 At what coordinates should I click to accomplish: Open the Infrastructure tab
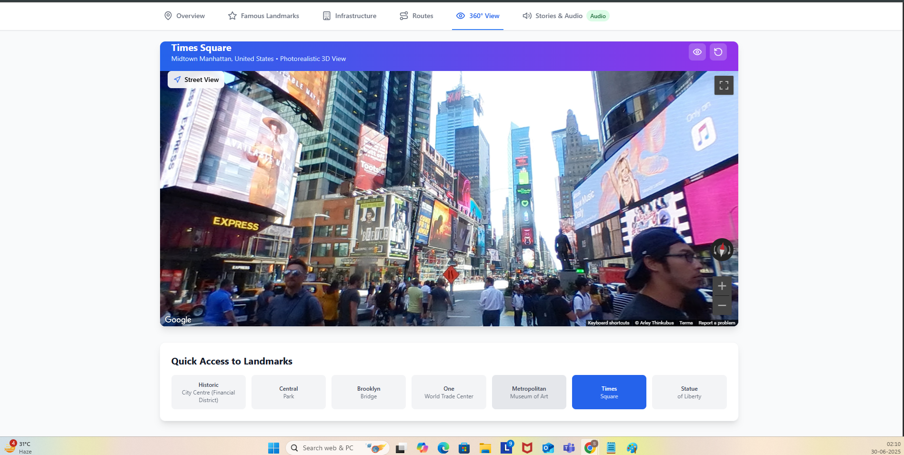click(350, 16)
